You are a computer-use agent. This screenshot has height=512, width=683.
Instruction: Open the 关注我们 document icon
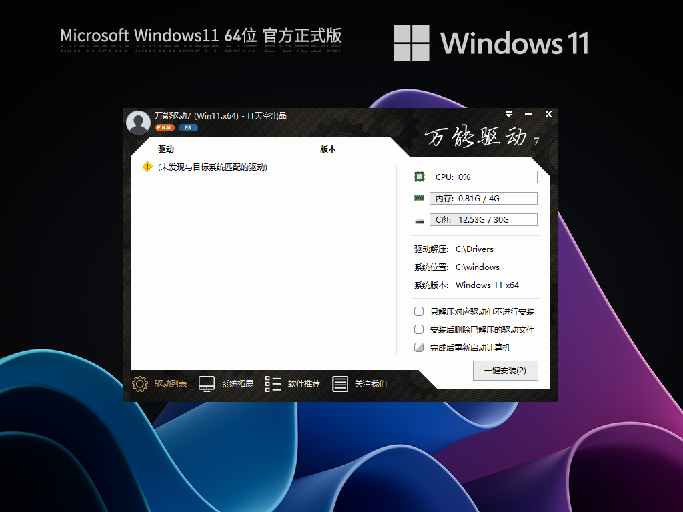(x=340, y=384)
